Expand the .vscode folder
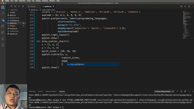 pyautogui.click(x=13, y=12)
